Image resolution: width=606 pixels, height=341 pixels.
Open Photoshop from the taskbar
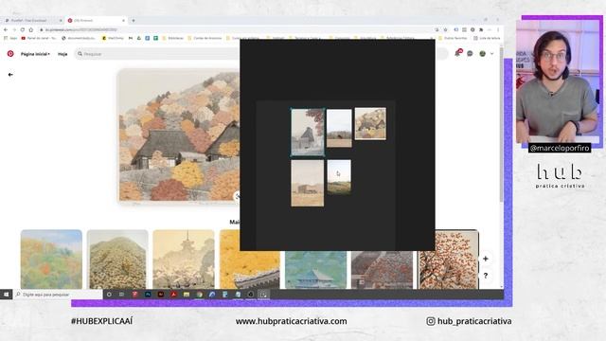(x=148, y=295)
